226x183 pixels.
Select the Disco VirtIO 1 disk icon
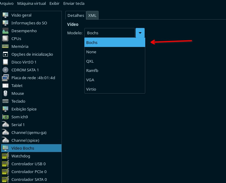click(5, 62)
